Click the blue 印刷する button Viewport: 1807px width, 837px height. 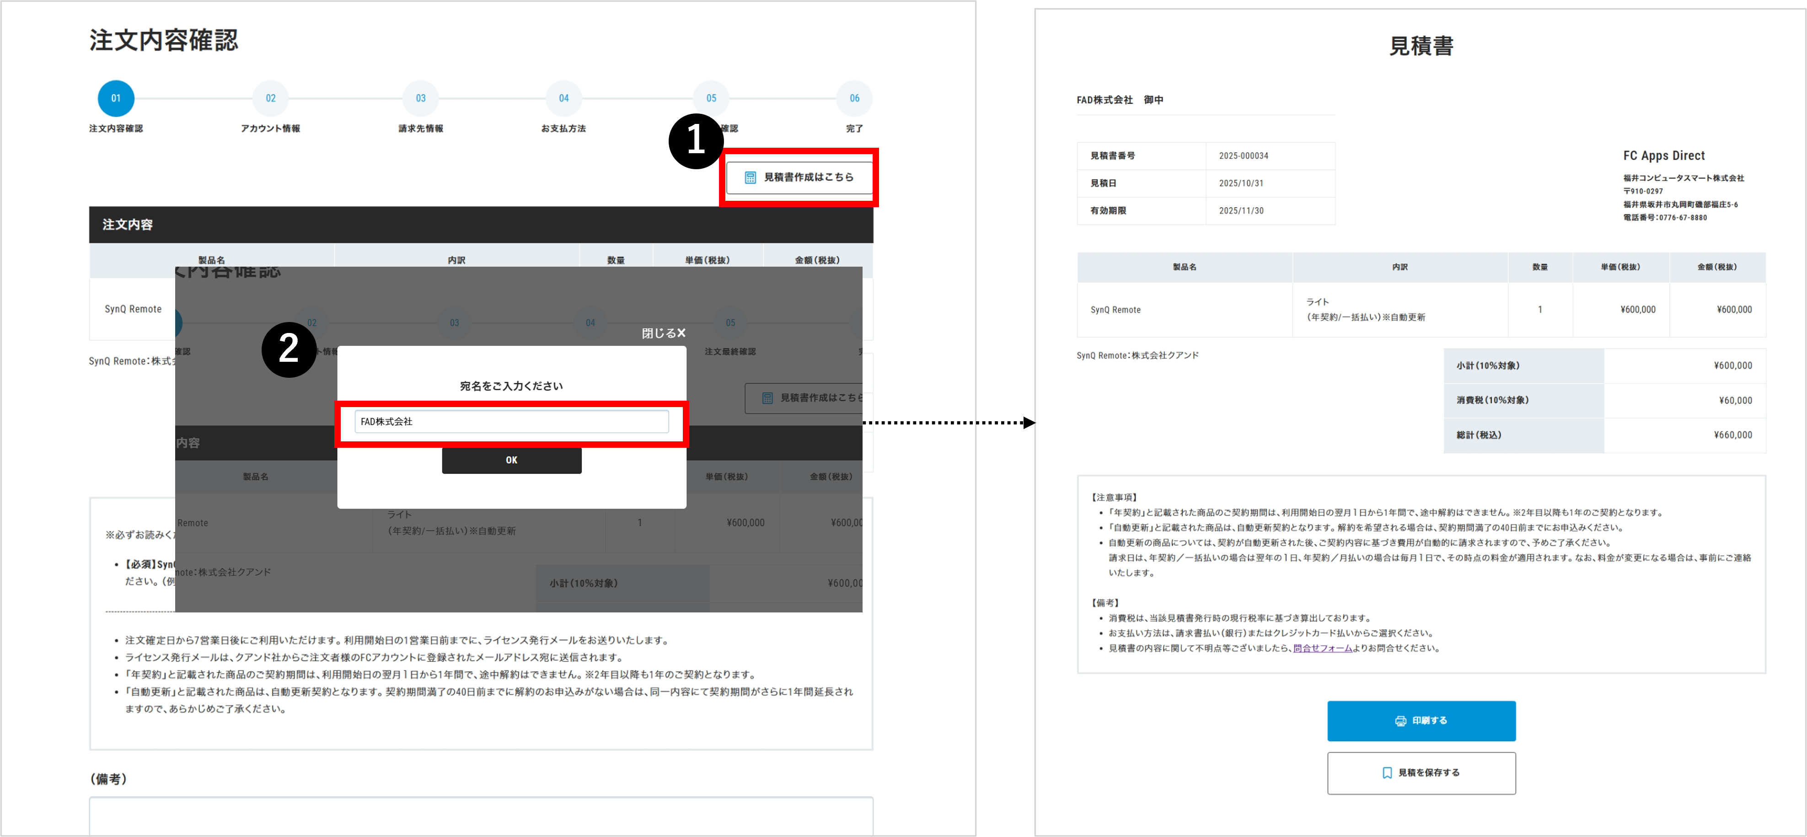point(1421,720)
